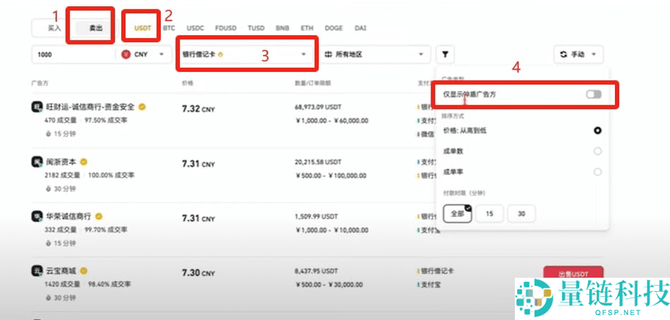The image size is (670, 320).
Task: Click limit ¥500.00 - ¥30,000.00
Action: click(329, 285)
